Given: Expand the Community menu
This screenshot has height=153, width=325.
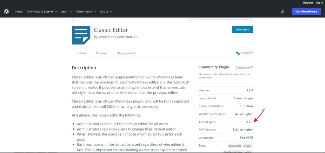Looking at the screenshot, I should pyautogui.click(x=86, y=12).
